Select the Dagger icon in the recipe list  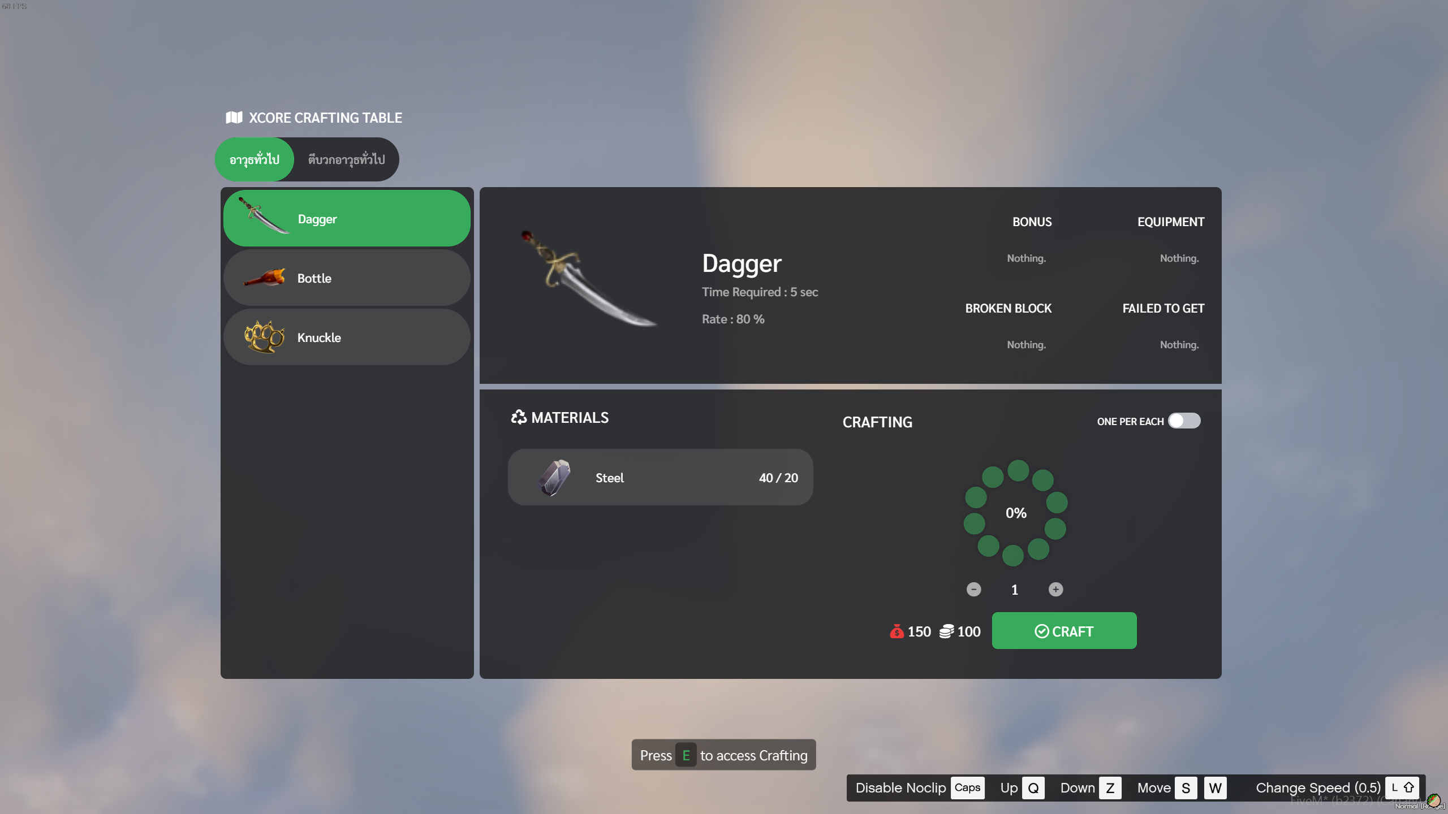pos(264,218)
